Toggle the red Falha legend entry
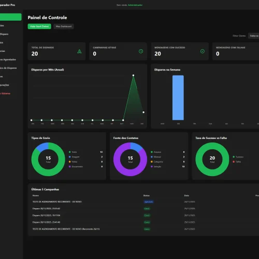259x259 pixels. pyautogui.click(x=237, y=162)
